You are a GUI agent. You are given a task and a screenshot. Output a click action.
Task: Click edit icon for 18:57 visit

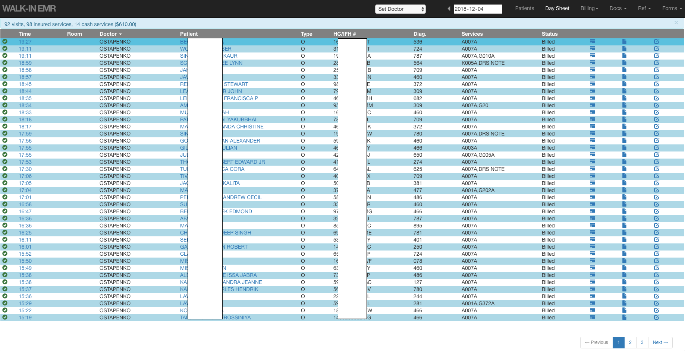tap(657, 77)
